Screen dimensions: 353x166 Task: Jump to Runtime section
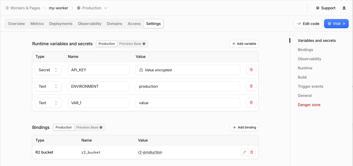[305, 68]
